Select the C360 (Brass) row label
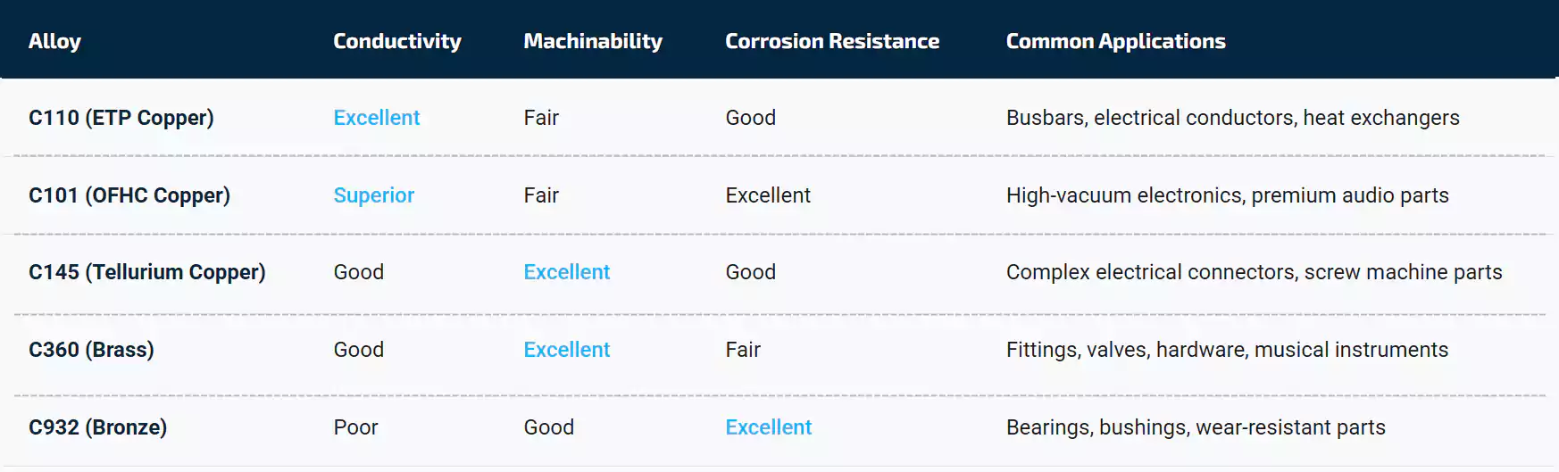1559x472 pixels. click(x=91, y=350)
